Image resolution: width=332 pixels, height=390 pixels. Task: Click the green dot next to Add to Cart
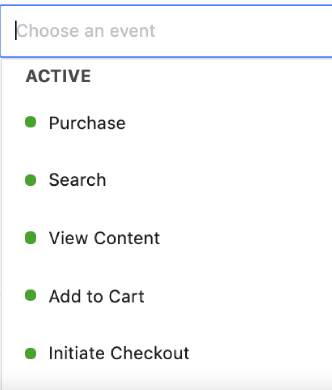coord(31,295)
